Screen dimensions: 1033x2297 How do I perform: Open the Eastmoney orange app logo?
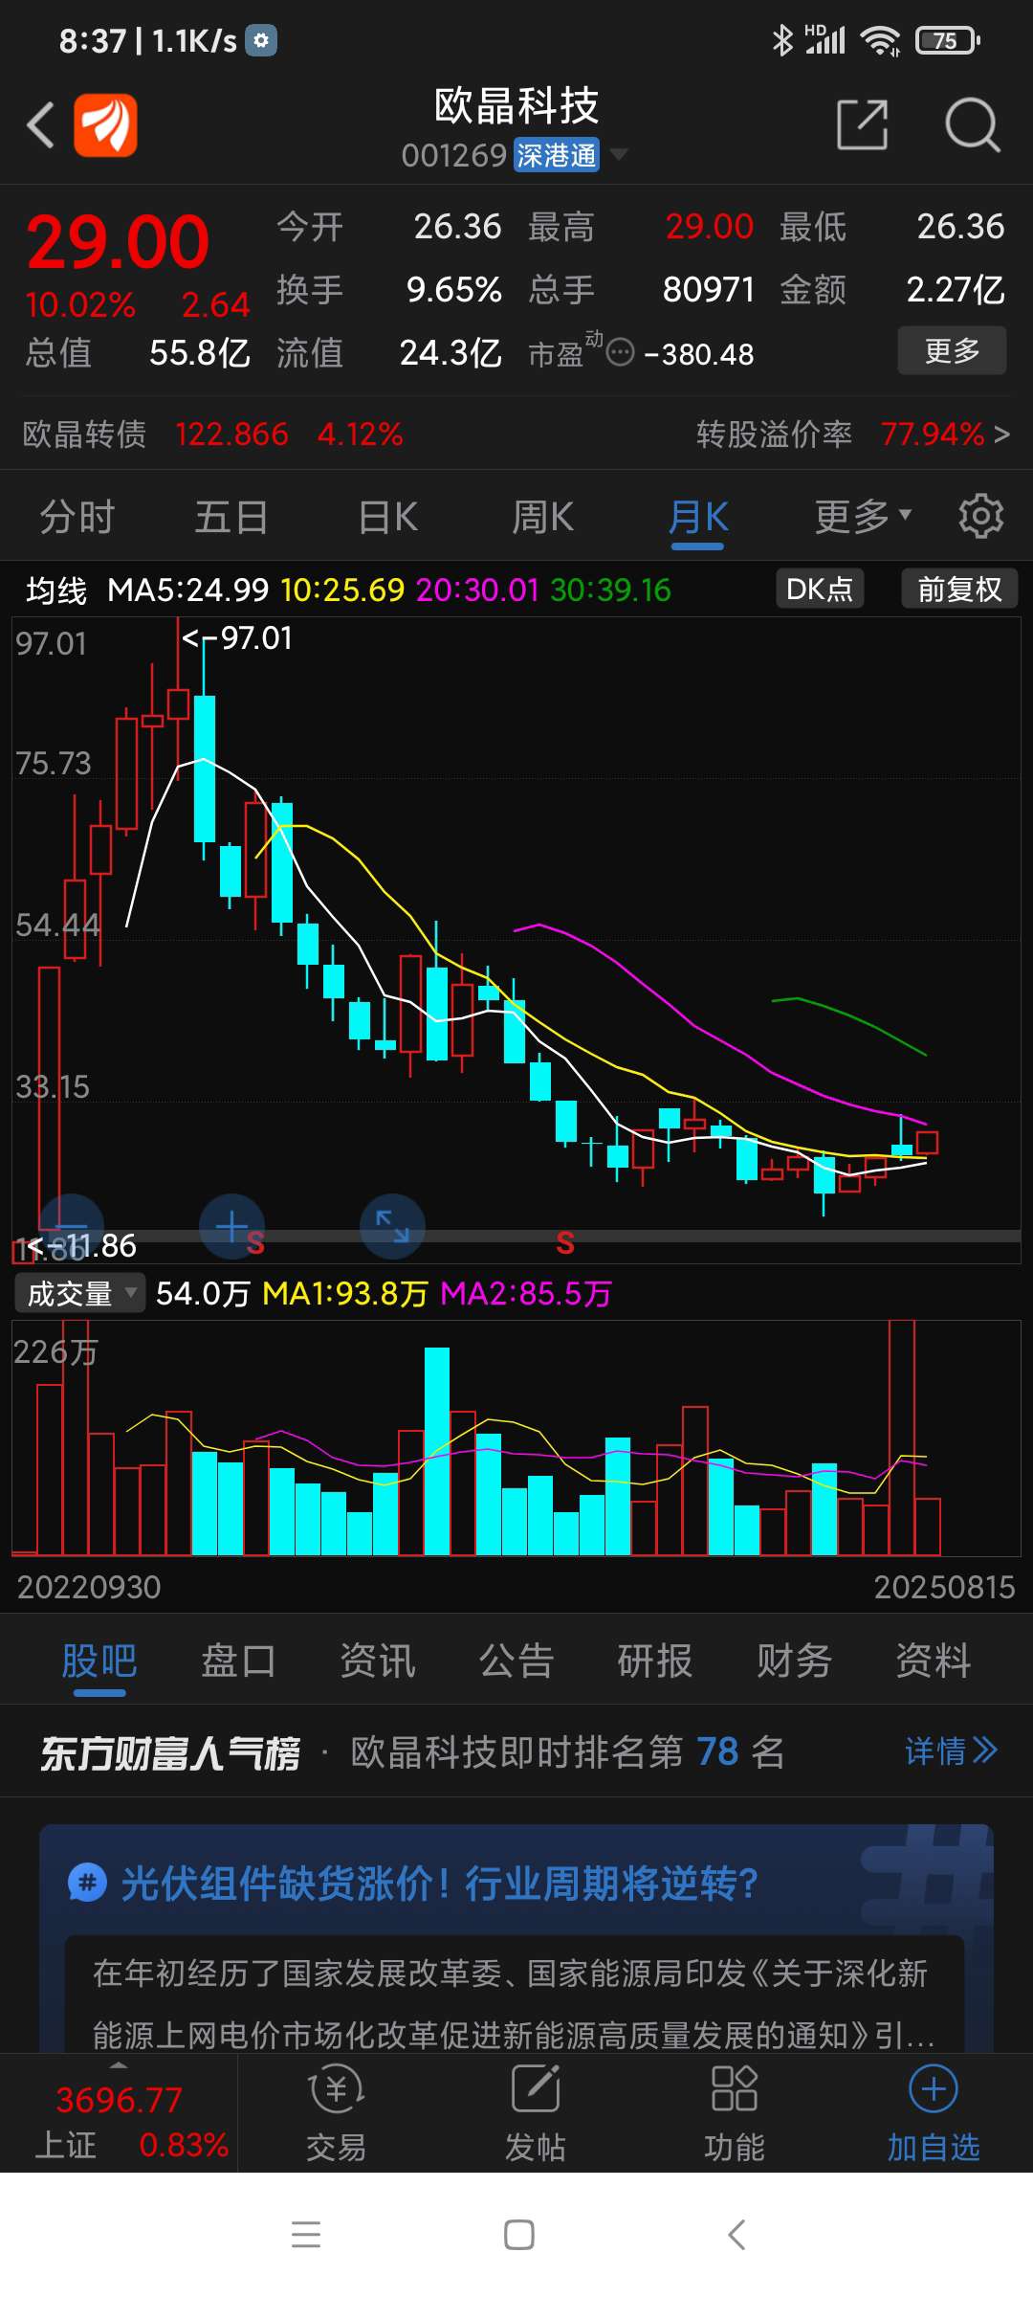(105, 124)
